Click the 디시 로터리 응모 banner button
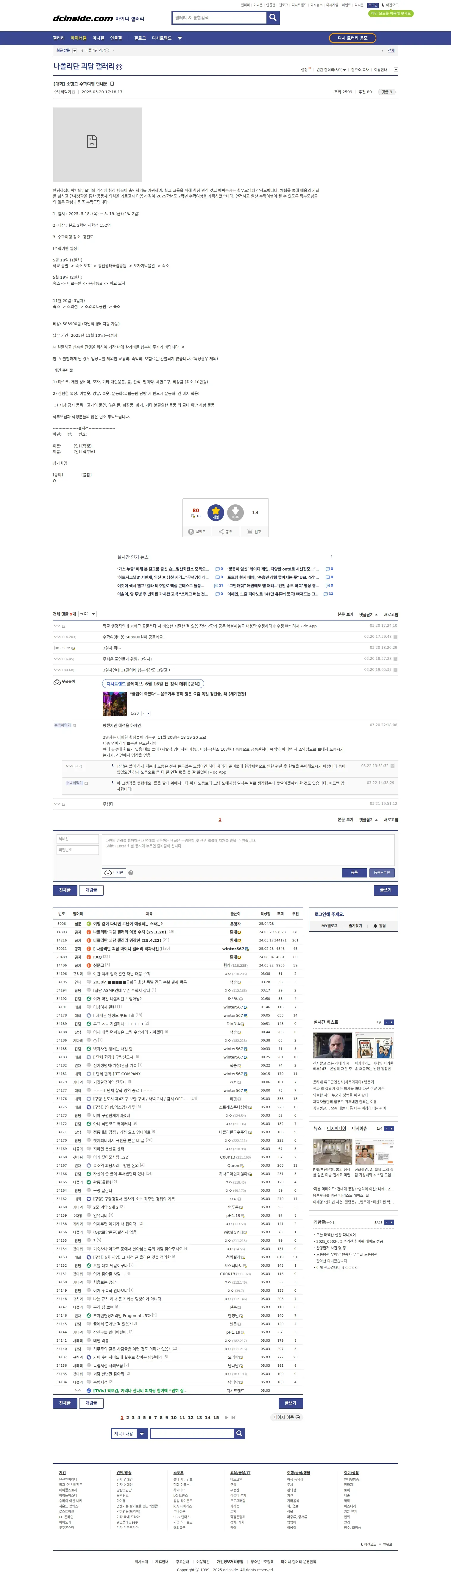 tap(352, 38)
